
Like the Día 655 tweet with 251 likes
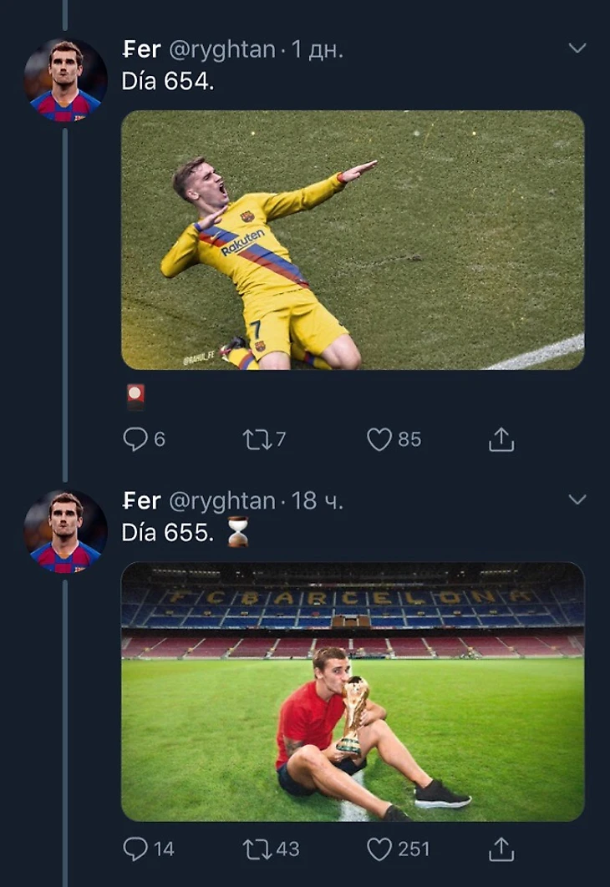point(379,849)
